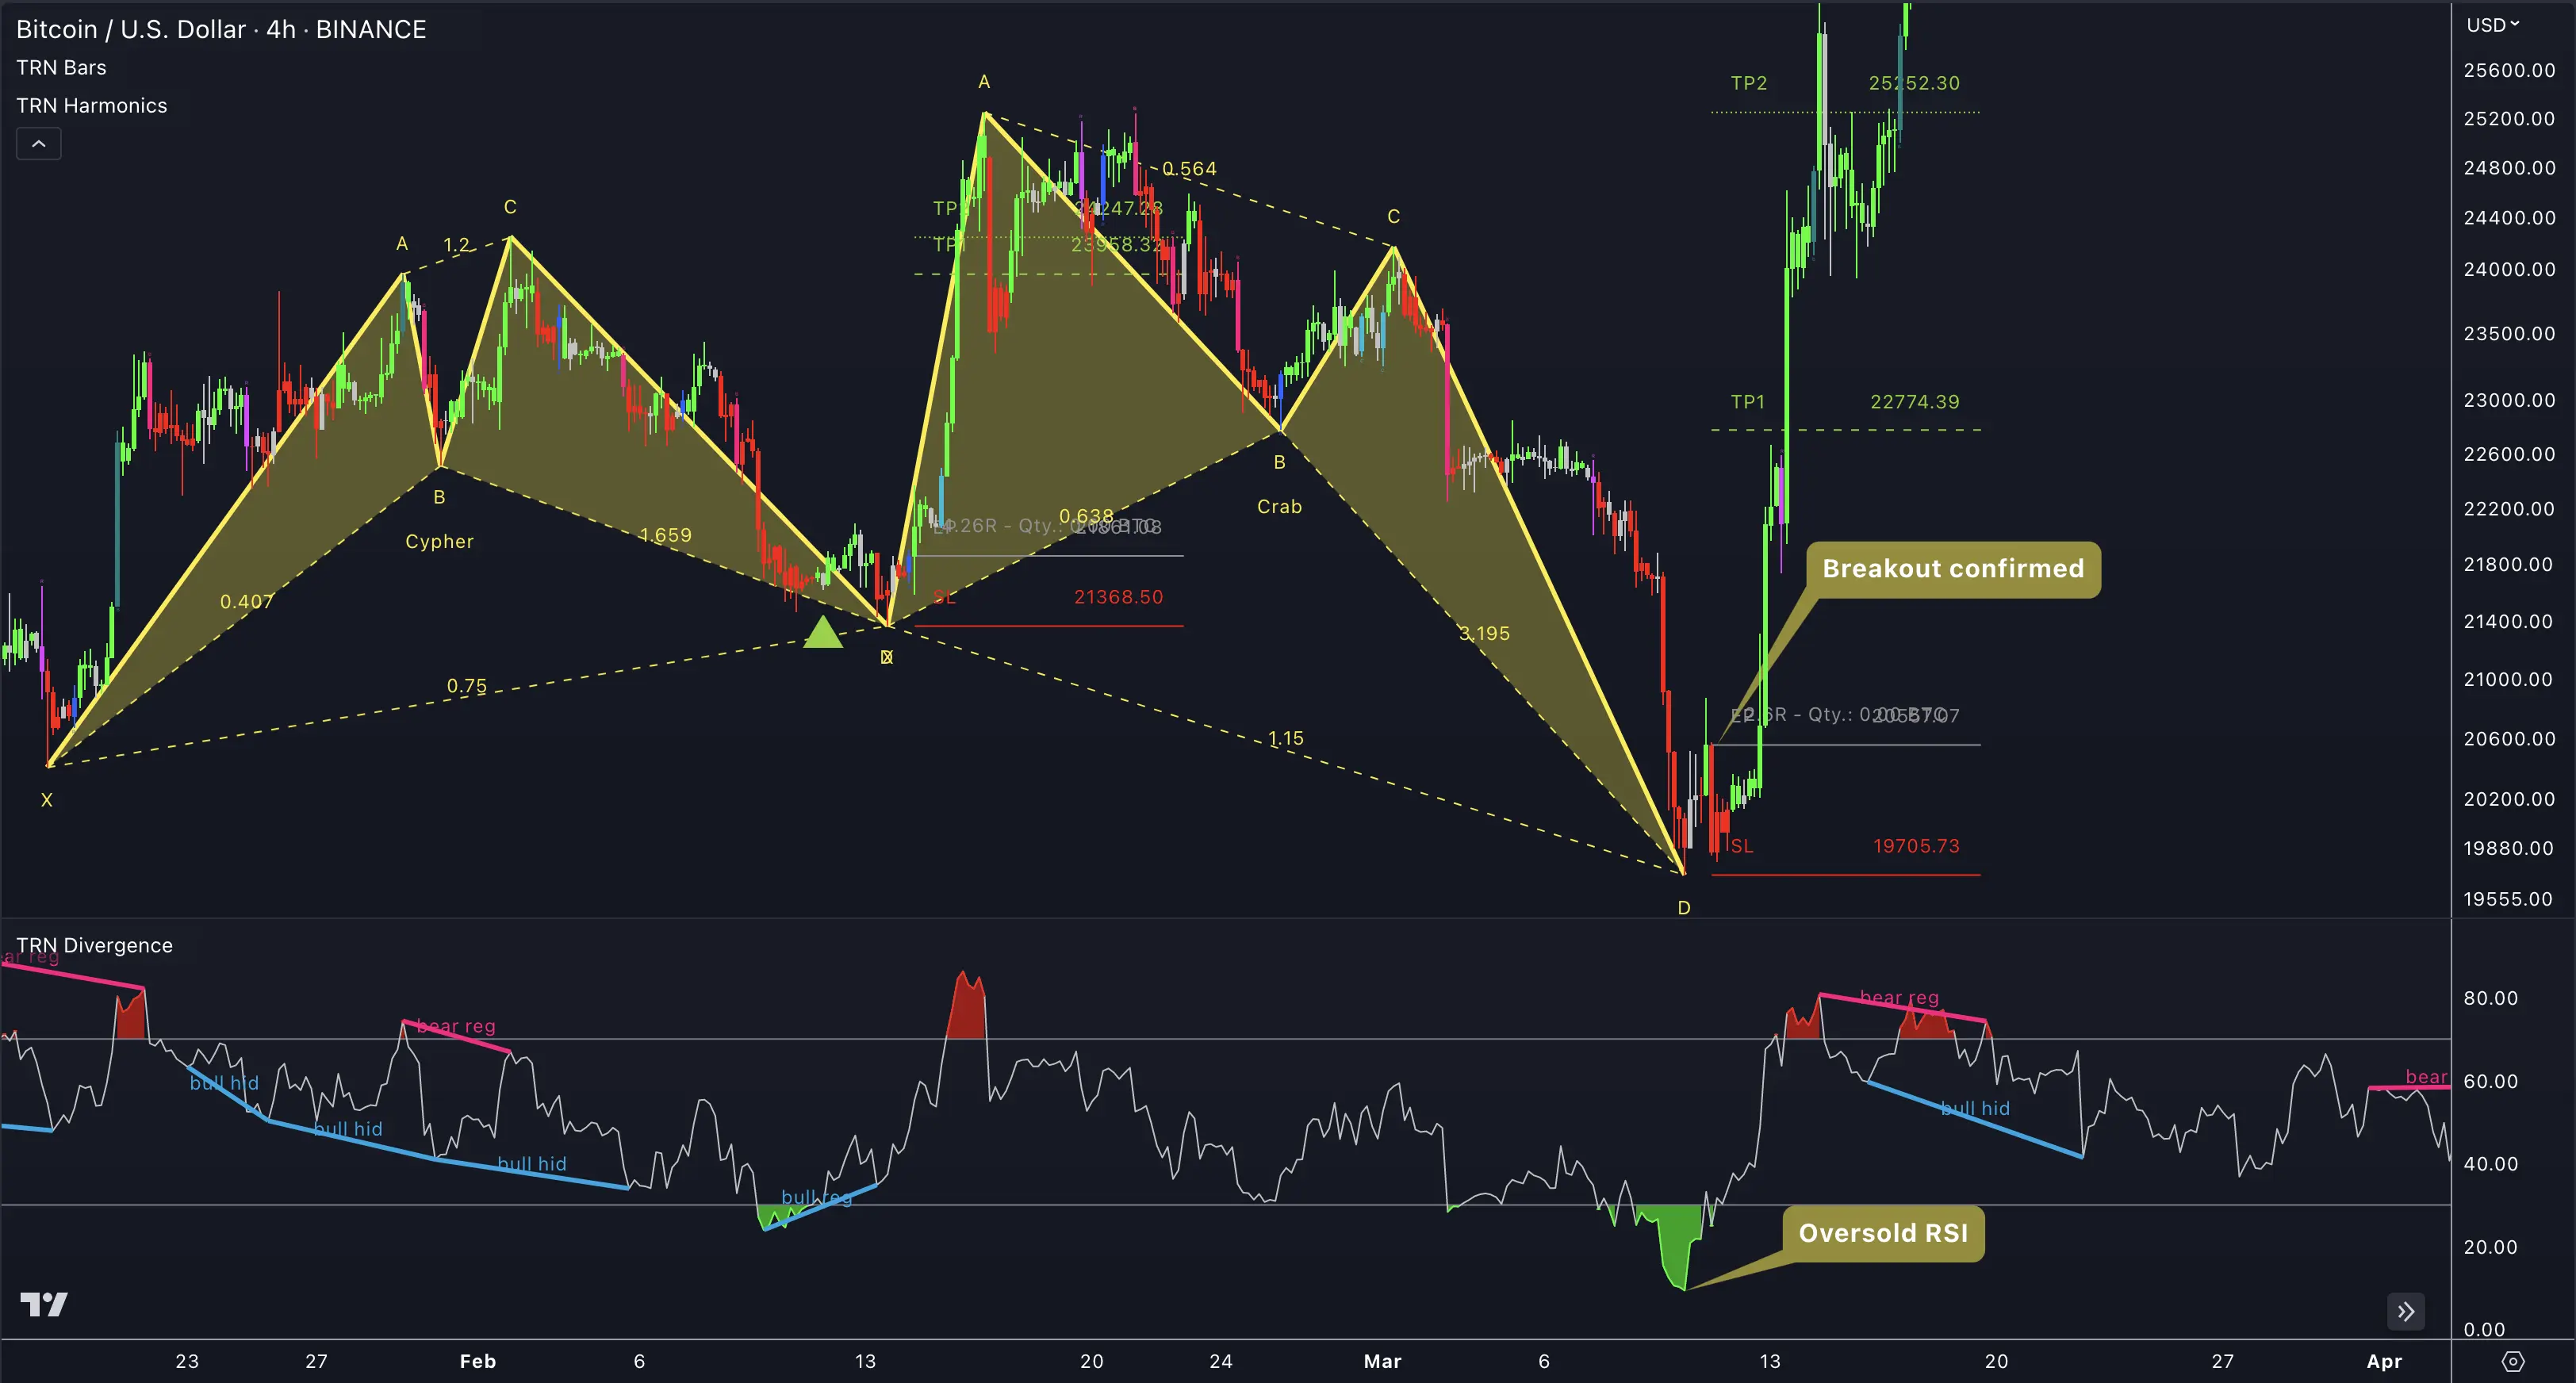
Task: Select the TRN Harmonics legend entry
Action: tap(91, 105)
